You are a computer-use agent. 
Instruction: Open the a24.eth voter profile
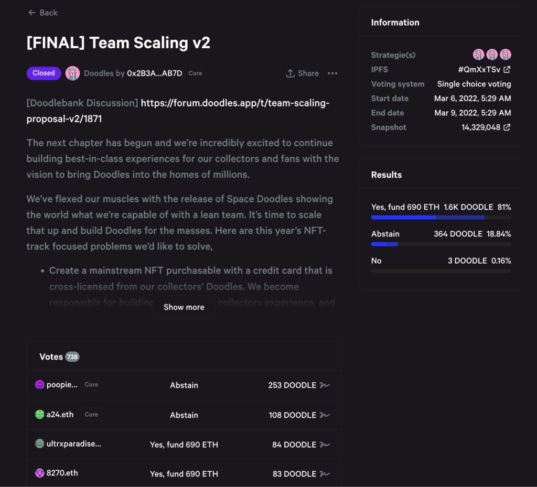click(x=60, y=415)
